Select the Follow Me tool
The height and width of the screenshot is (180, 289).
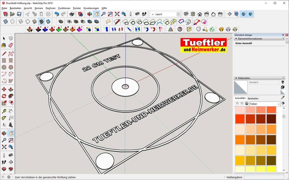tap(11, 96)
